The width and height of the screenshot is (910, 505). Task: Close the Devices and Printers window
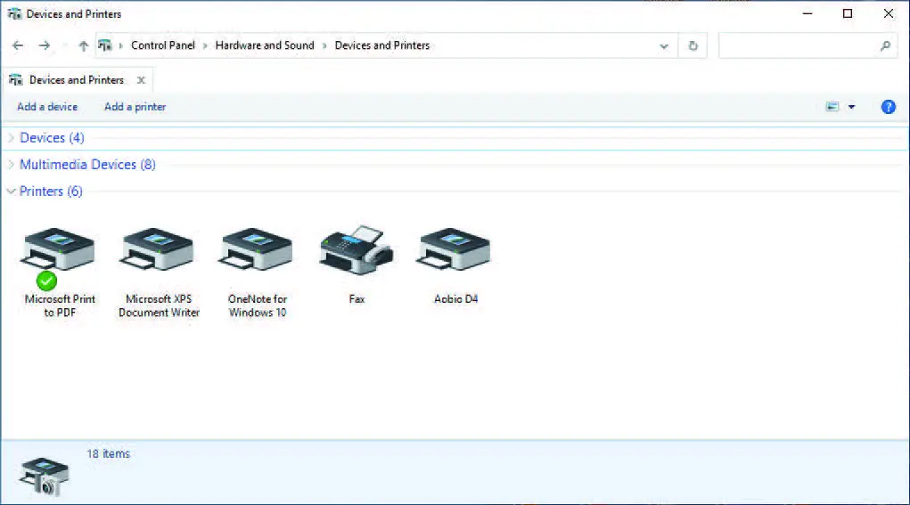click(x=889, y=13)
